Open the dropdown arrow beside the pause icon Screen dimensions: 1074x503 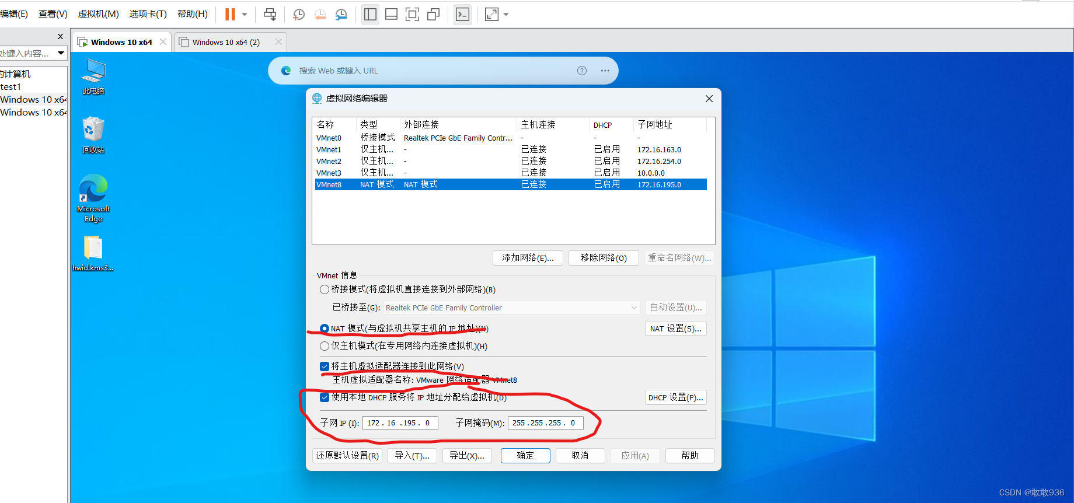pos(245,15)
